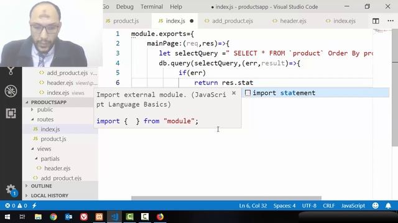Click the editor vertical scrollbar
Screen dimensions: 398x223
395,88
